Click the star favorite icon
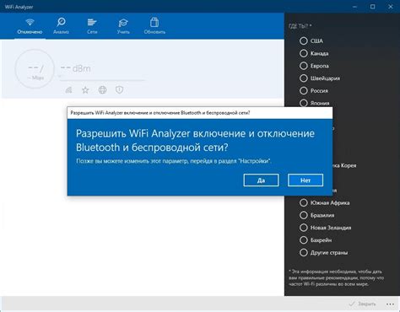 85,90
